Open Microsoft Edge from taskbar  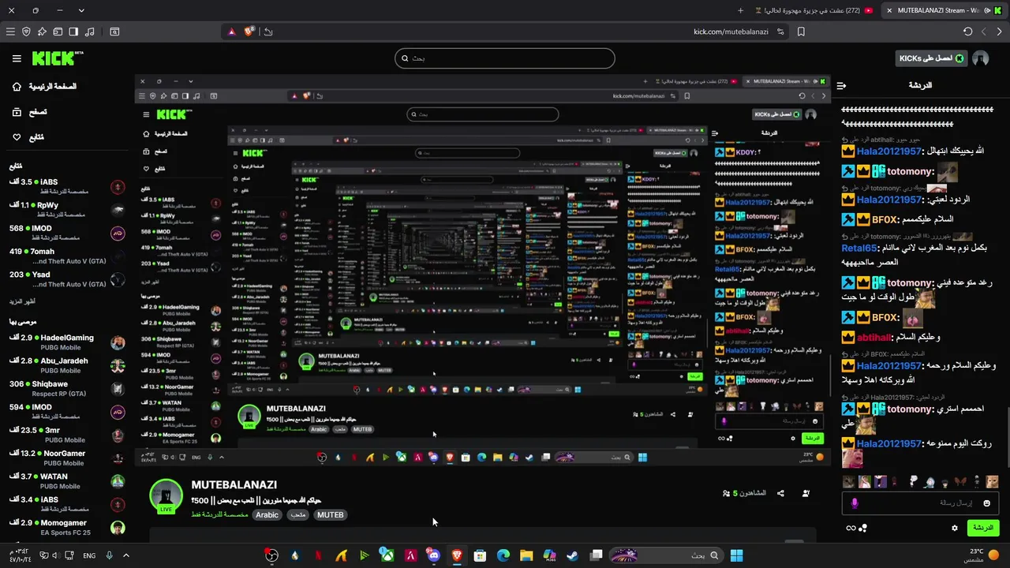503,555
